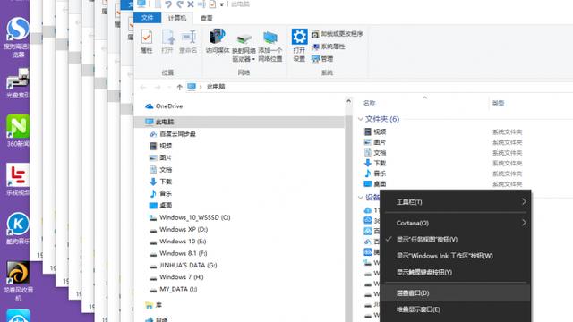
Task: Click the 此电脑 address bar breadcrumb
Action: point(216,87)
